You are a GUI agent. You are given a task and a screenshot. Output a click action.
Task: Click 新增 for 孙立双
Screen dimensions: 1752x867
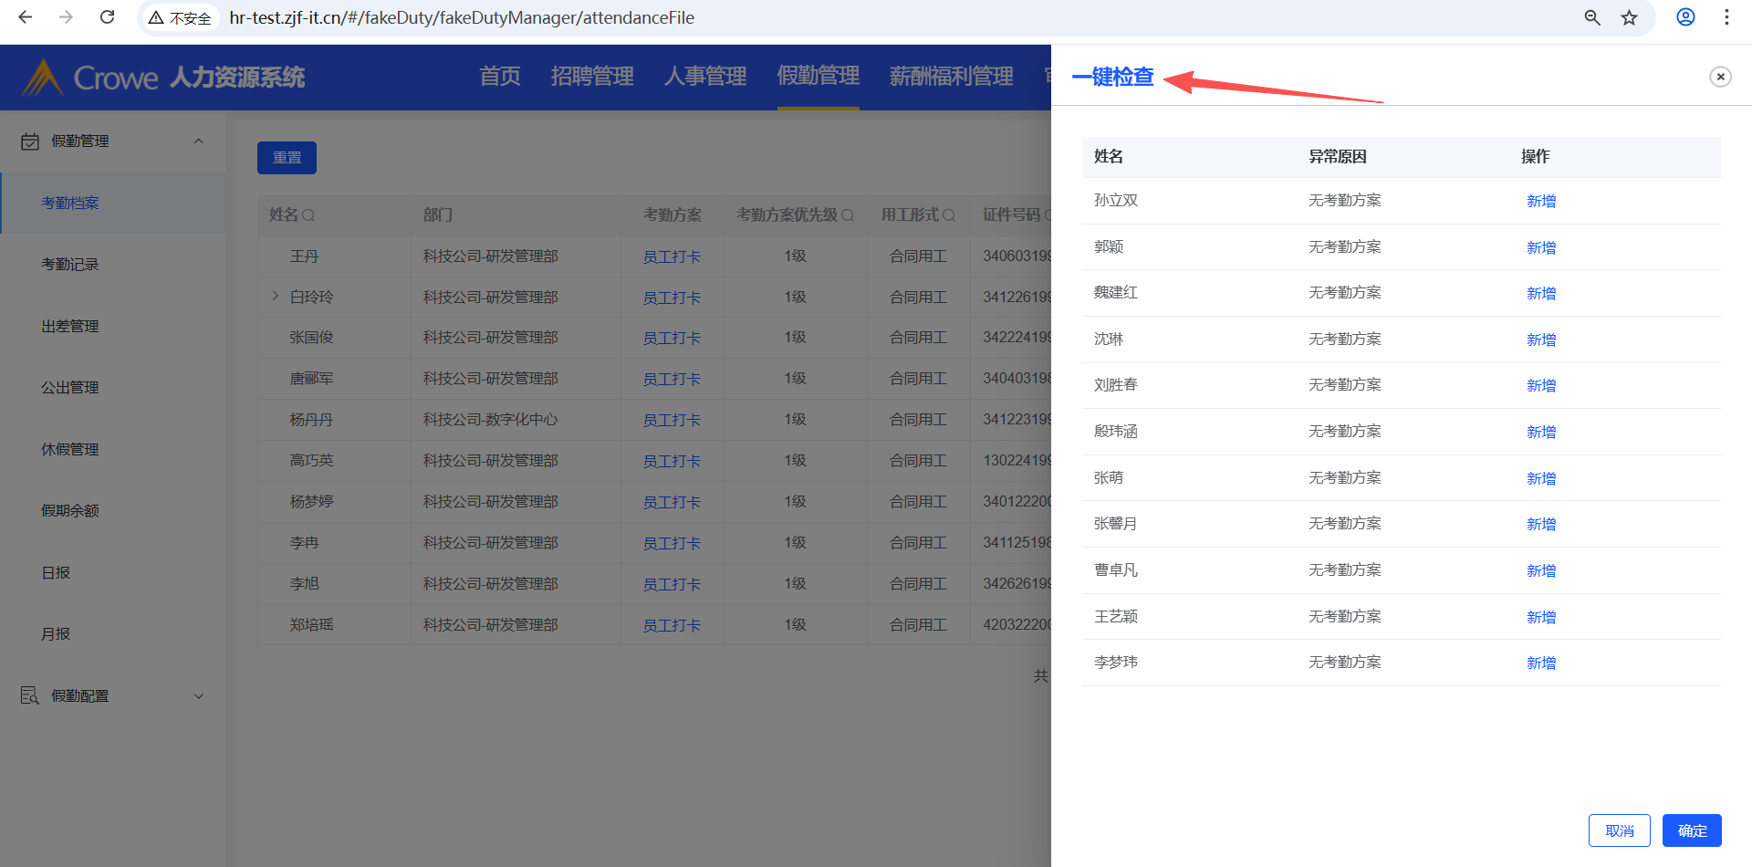pyautogui.click(x=1540, y=201)
